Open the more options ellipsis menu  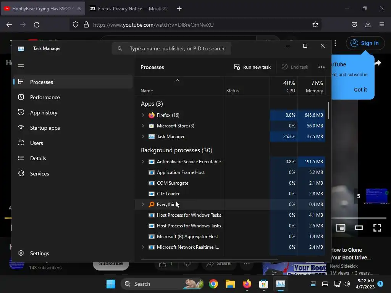coord(322,67)
